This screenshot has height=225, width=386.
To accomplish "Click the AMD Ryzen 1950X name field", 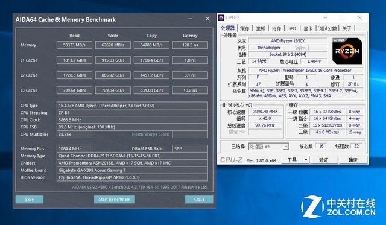I will 288,41.
